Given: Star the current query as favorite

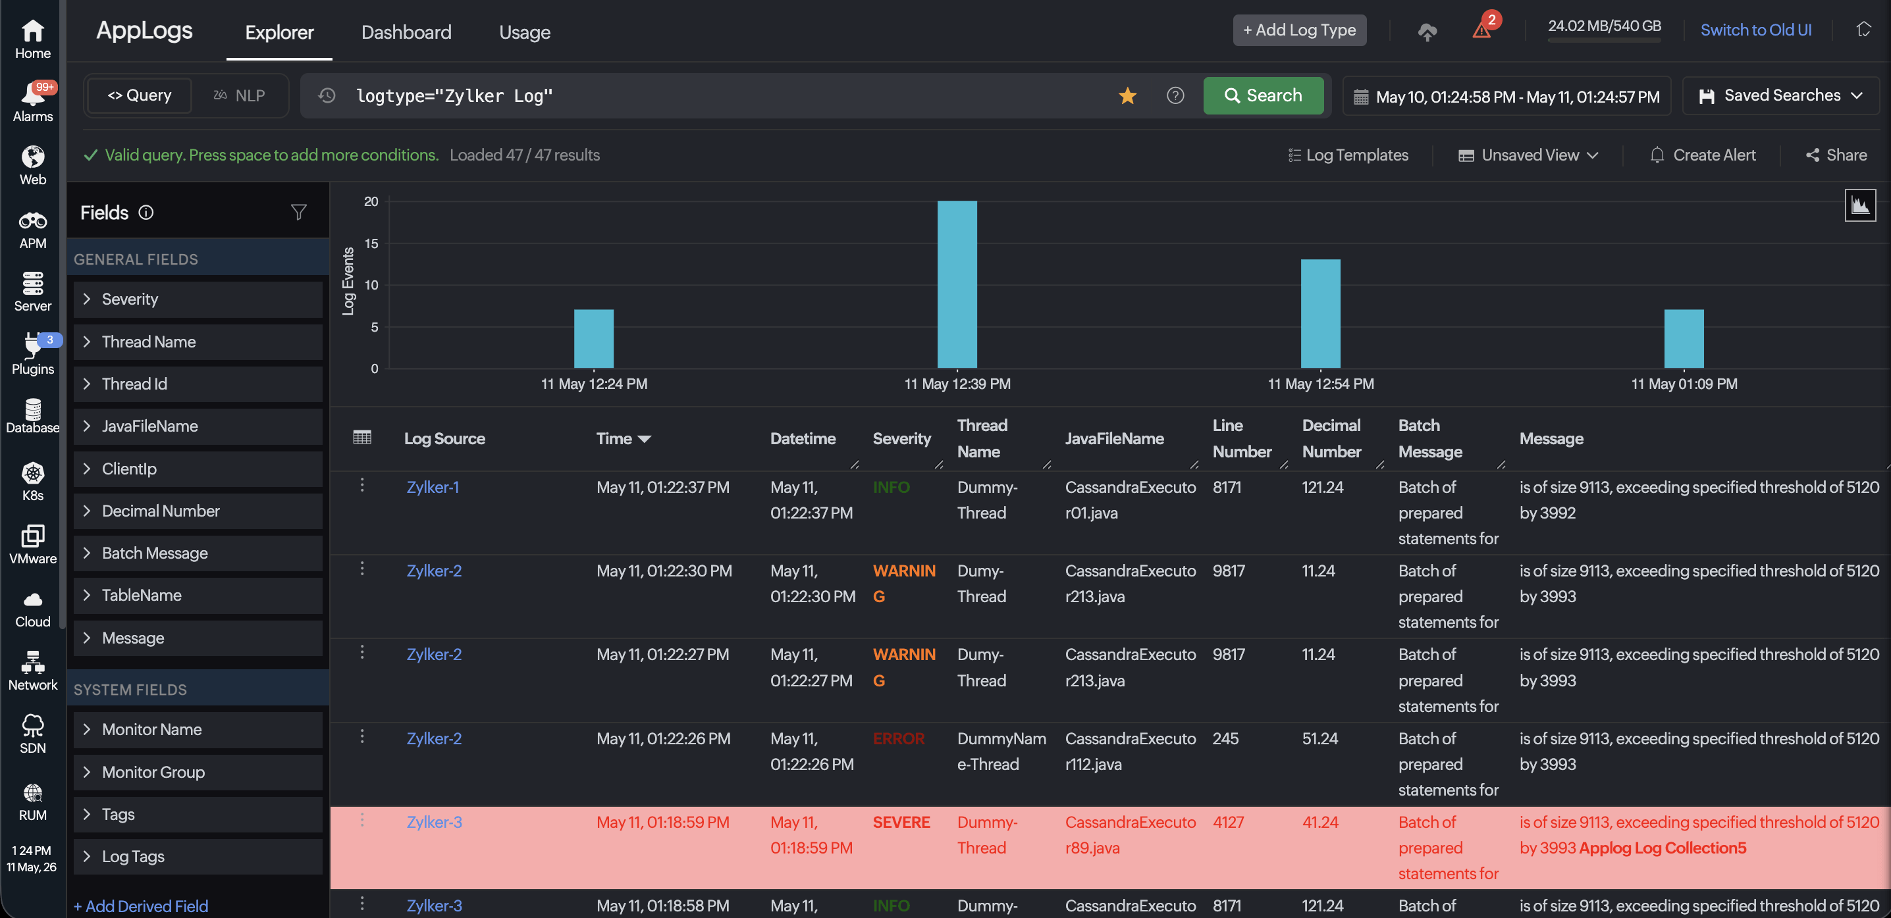Looking at the screenshot, I should tap(1127, 95).
